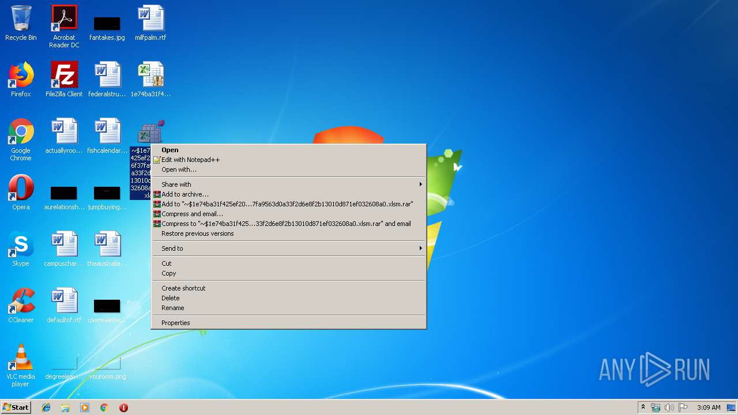The width and height of the screenshot is (738, 415).
Task: Select the fantakes.jpg file
Action: point(107,27)
